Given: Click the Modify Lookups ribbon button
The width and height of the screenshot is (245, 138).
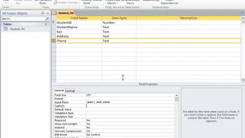Looking at the screenshot, I should [x=65, y=3].
